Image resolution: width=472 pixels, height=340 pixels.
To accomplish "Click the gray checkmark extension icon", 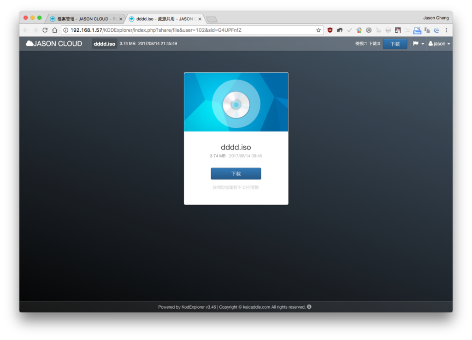I will point(349,30).
